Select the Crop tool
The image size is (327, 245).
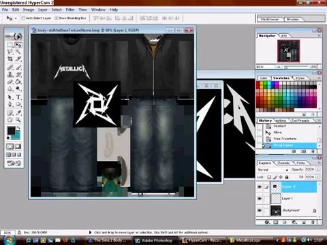10,59
